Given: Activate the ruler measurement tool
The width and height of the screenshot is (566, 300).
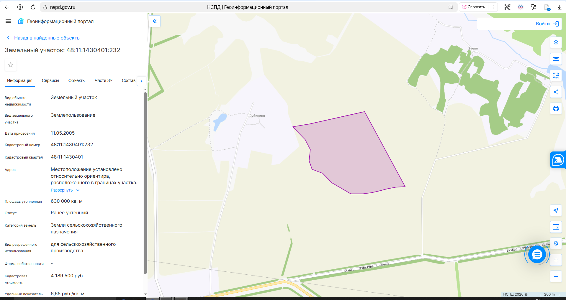Looking at the screenshot, I should (x=556, y=59).
